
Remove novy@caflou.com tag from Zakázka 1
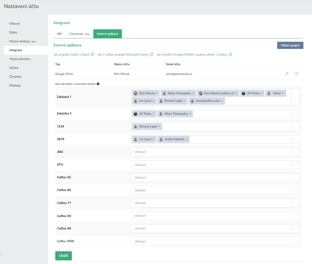point(222,101)
